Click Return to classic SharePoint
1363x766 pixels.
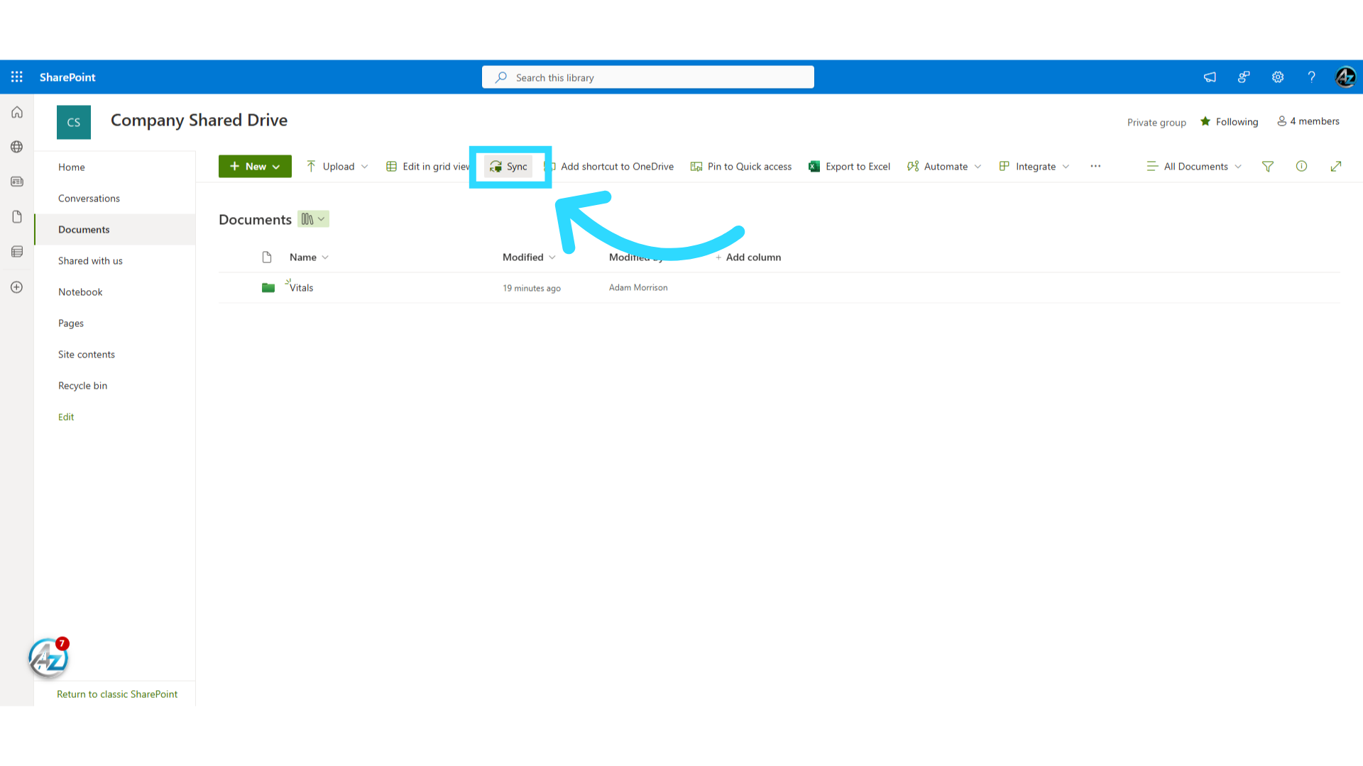coord(117,694)
